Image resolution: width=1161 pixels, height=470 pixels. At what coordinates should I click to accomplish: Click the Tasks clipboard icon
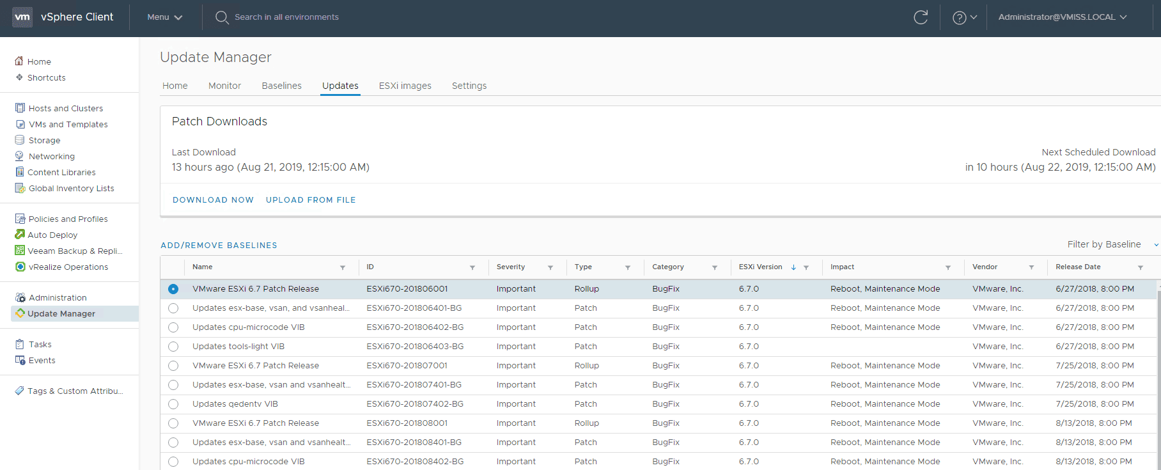click(20, 344)
